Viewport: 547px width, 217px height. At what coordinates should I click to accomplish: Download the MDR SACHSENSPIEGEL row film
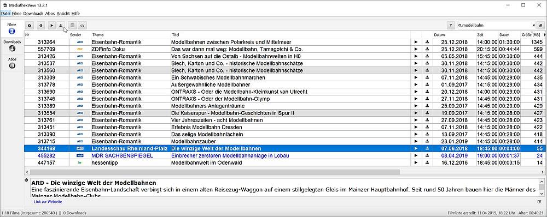point(427,155)
